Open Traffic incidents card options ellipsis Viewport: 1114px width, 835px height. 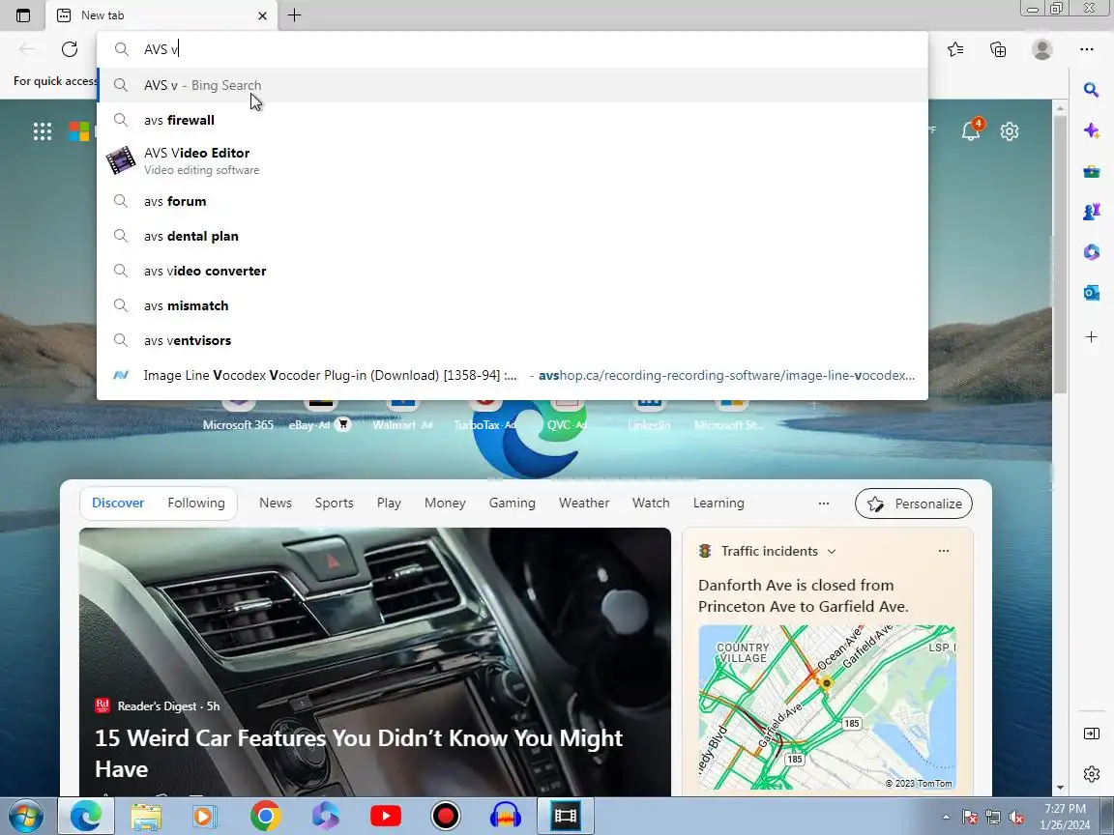tap(944, 551)
